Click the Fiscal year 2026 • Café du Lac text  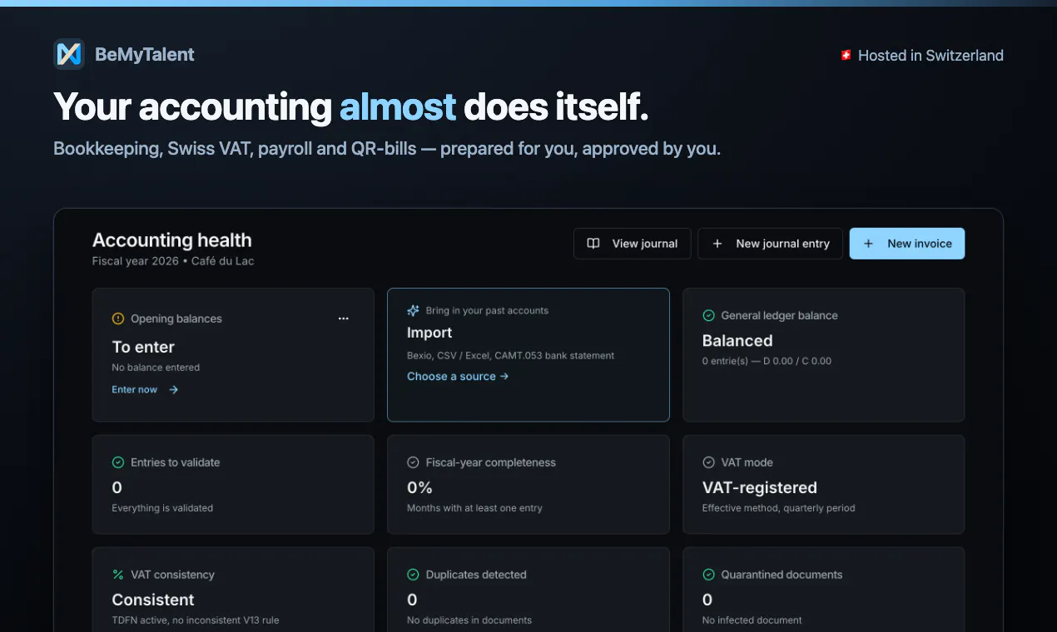coord(173,261)
